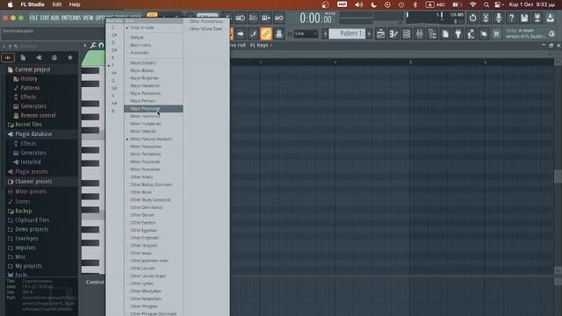Screen dimensions: 562x316
Task: Expand the Current project folder
Action: coord(32,69)
